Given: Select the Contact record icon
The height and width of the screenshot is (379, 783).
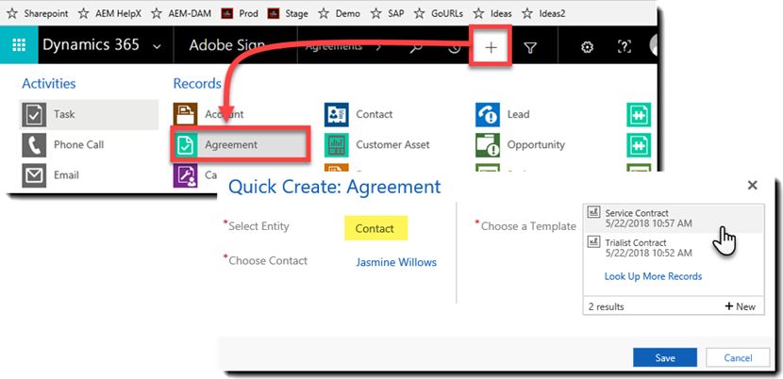Looking at the screenshot, I should tap(337, 114).
